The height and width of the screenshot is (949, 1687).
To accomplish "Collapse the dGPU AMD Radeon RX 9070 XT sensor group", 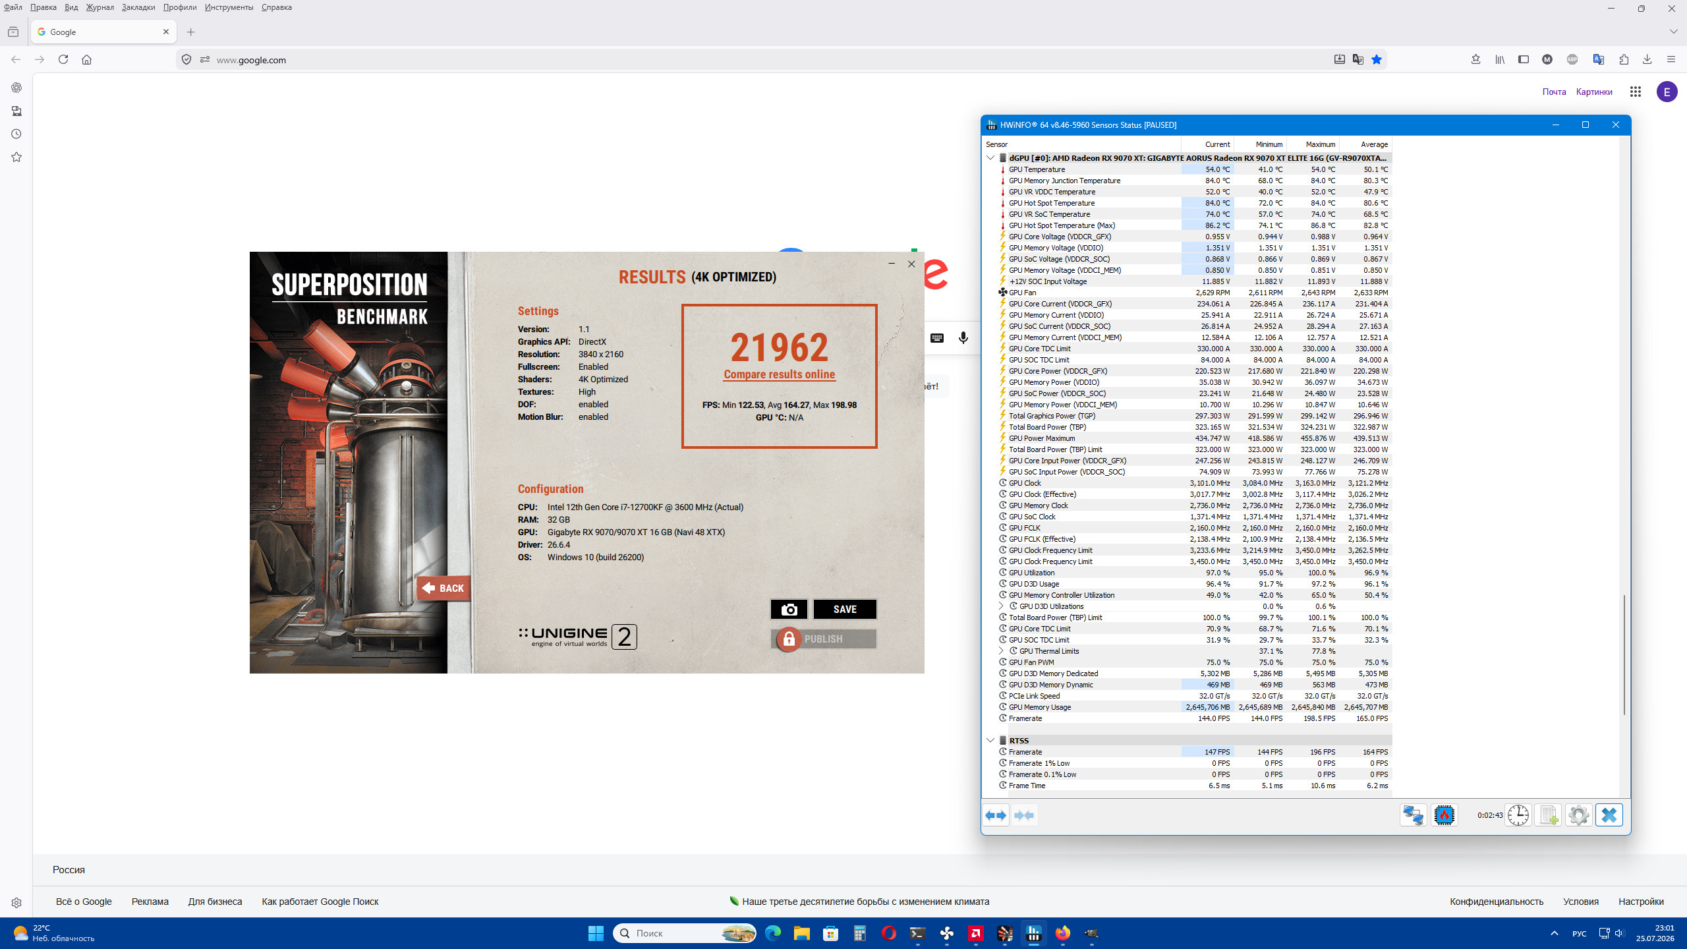I will (990, 158).
